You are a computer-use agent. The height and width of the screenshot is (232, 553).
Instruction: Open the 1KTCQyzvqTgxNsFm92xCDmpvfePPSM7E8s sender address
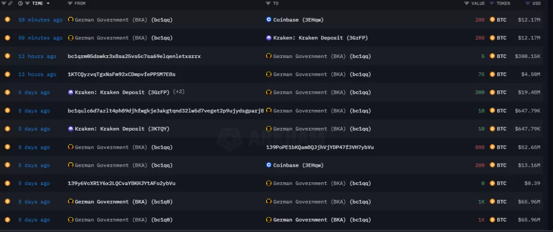click(121, 74)
